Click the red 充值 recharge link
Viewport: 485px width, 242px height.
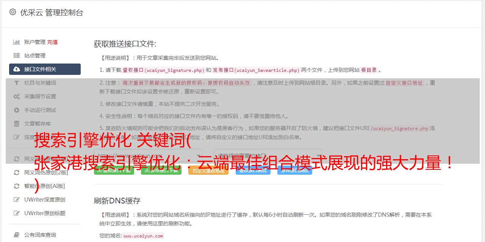point(52,42)
